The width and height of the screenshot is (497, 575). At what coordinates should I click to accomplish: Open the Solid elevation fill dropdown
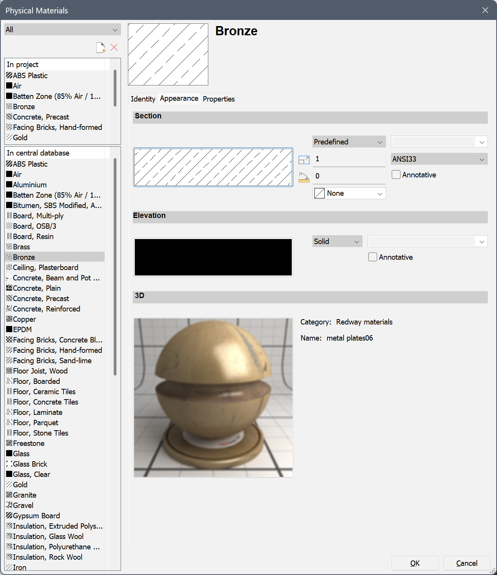coord(337,241)
